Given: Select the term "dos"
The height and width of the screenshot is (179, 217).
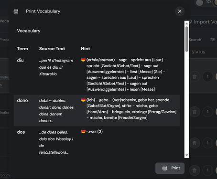Looking at the screenshot, I should point(21,132).
